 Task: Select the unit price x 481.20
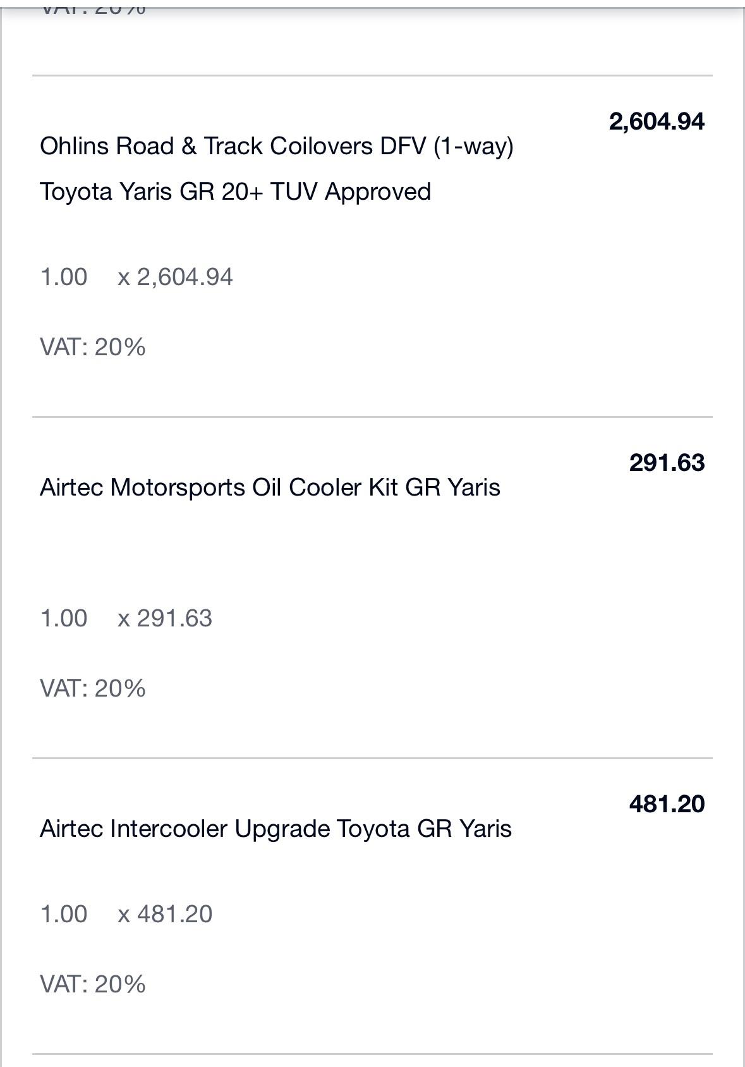click(x=165, y=914)
